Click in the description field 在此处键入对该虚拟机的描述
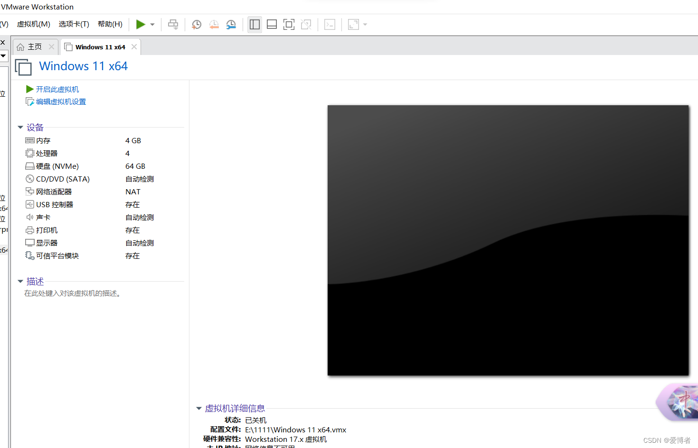The image size is (698, 448). click(x=73, y=293)
